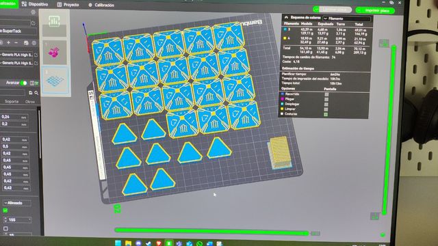The image size is (438, 246).
Task: Select the Soporte settings tab
Action: point(12,102)
